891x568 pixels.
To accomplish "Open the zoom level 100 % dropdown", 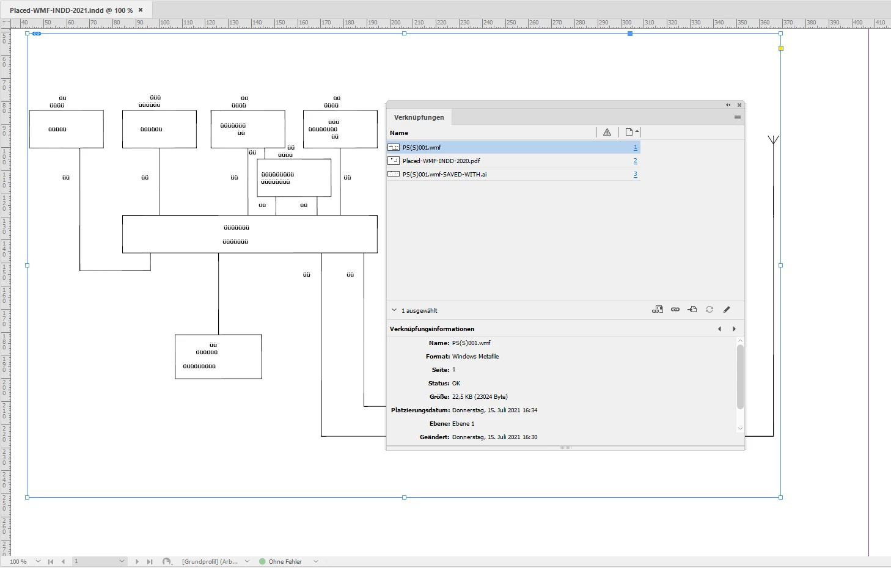I will (x=38, y=561).
